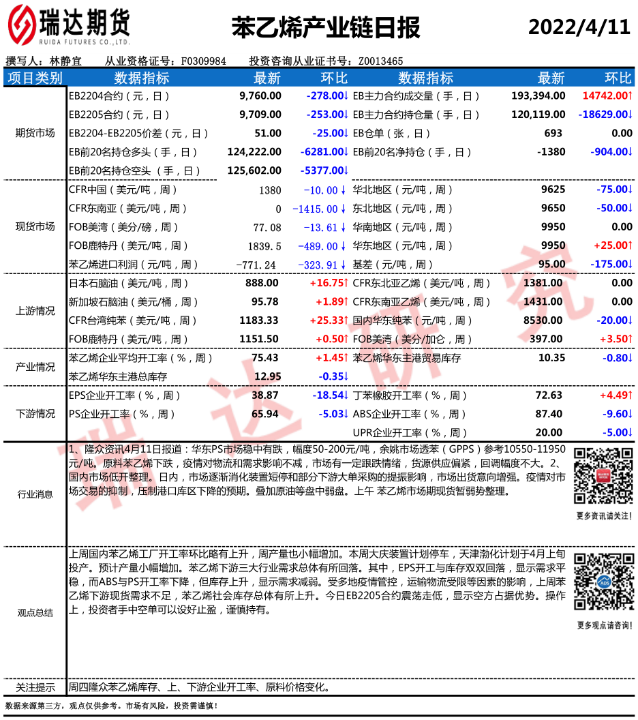Click the 行业消息 section label

pos(35,494)
